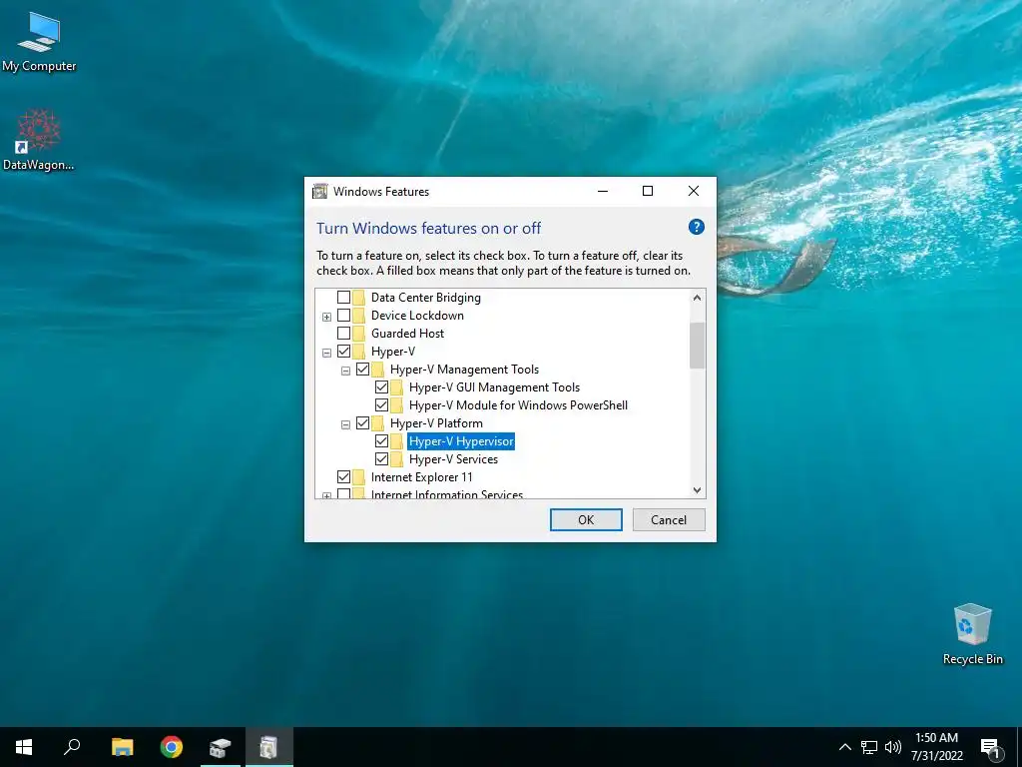Viewport: 1022px width, 767px height.
Task: Click the feature list scrollbar thumb
Action: 697,345
